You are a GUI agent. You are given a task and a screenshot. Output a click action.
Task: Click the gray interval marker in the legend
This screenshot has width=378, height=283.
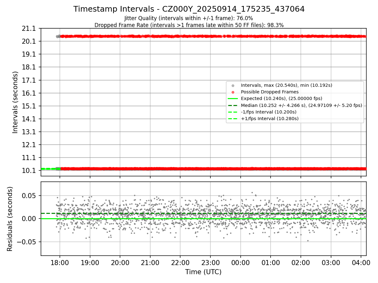[x=233, y=86]
